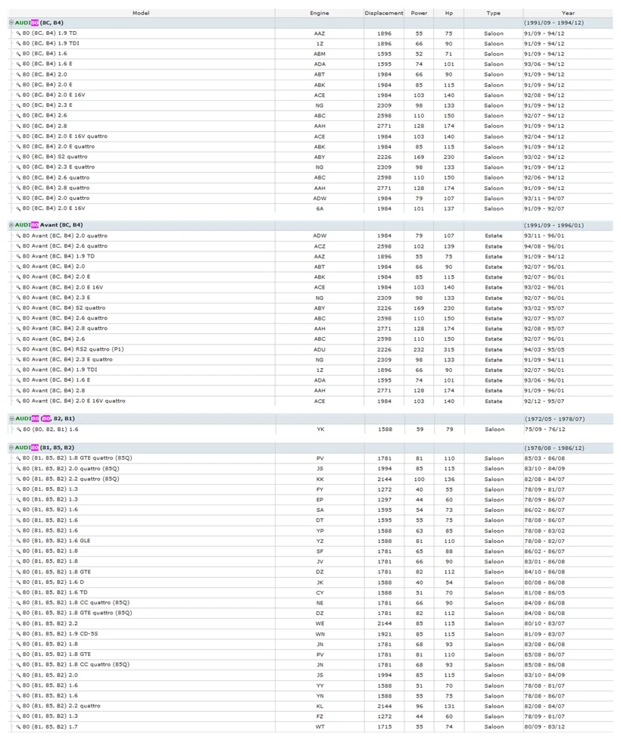Click magnifier icon beside 80 (8C, B4) 1.9 TD
The height and width of the screenshot is (740, 621).
click(18, 33)
